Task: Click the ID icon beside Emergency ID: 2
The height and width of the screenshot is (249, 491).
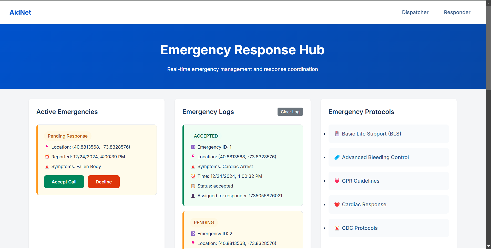Action: tap(193, 234)
